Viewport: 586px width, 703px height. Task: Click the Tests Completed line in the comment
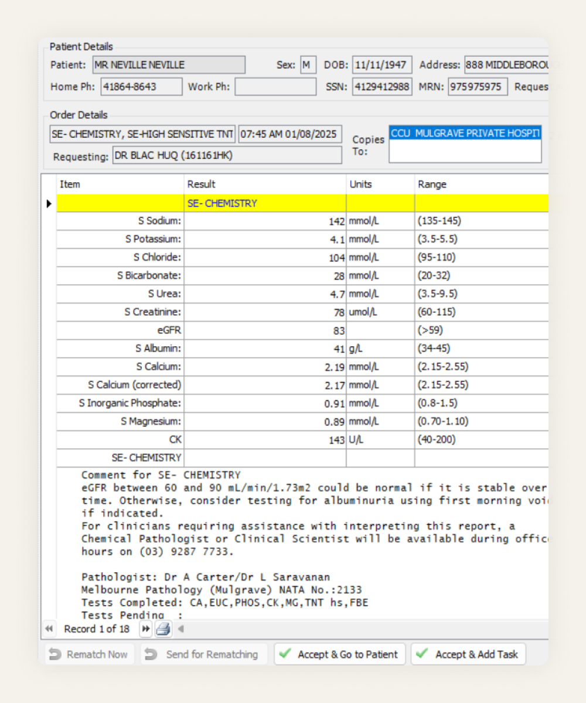point(224,602)
